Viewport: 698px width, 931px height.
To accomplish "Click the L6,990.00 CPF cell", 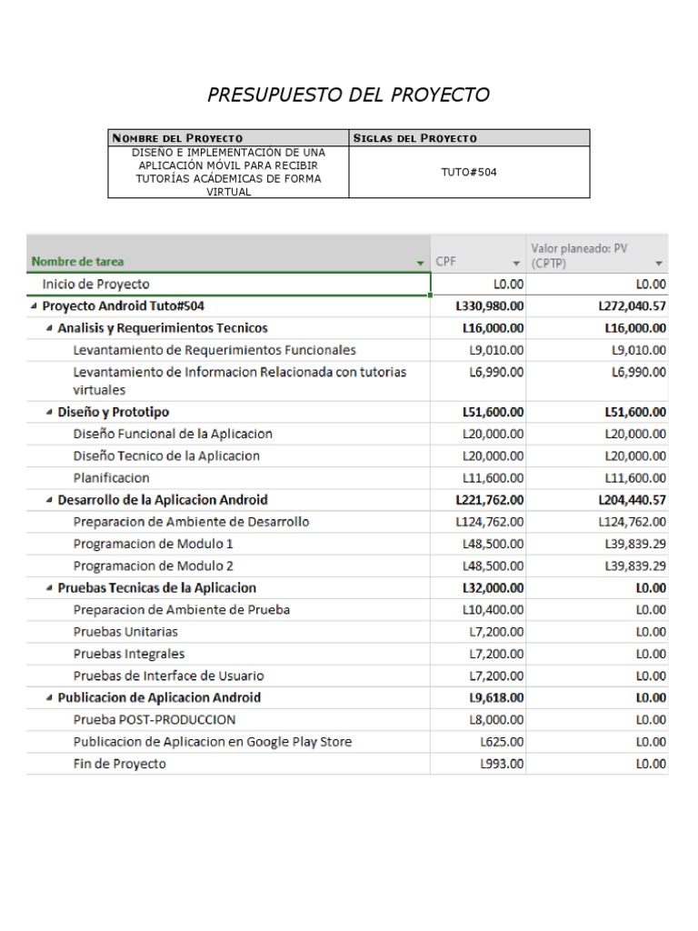I will point(478,381).
